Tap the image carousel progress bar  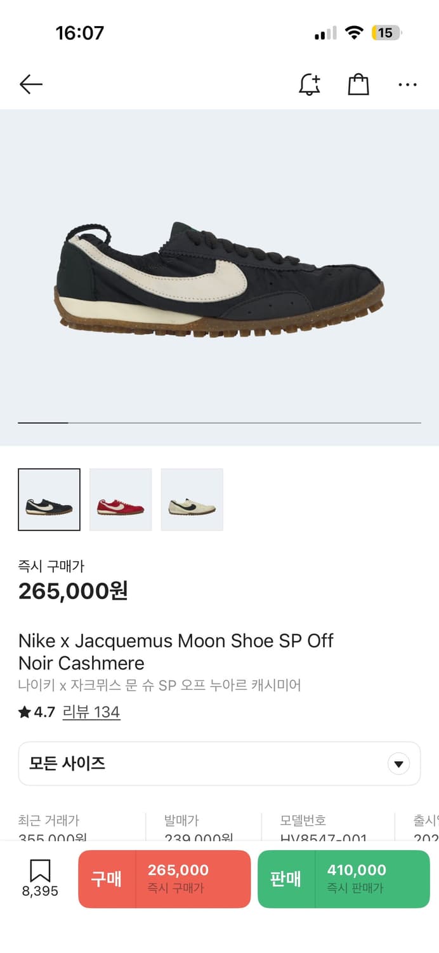click(219, 422)
